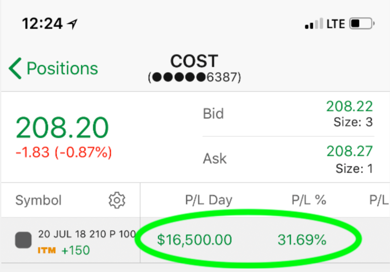Screen dimensions: 390x272
Task: Open column settings gear icon
Action: [x=117, y=200]
